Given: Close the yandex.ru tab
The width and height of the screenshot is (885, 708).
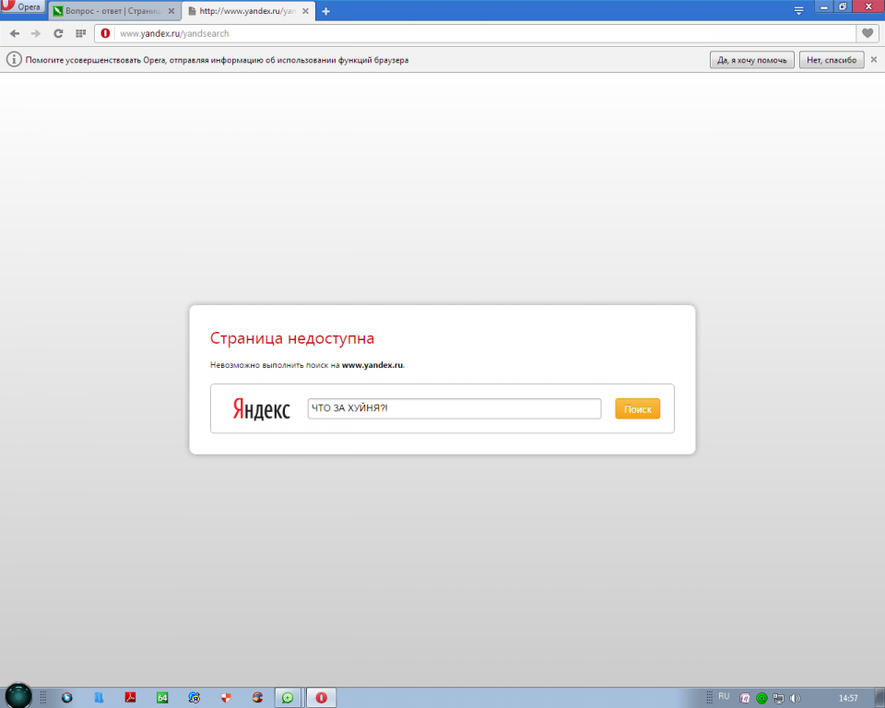Looking at the screenshot, I should tap(308, 11).
